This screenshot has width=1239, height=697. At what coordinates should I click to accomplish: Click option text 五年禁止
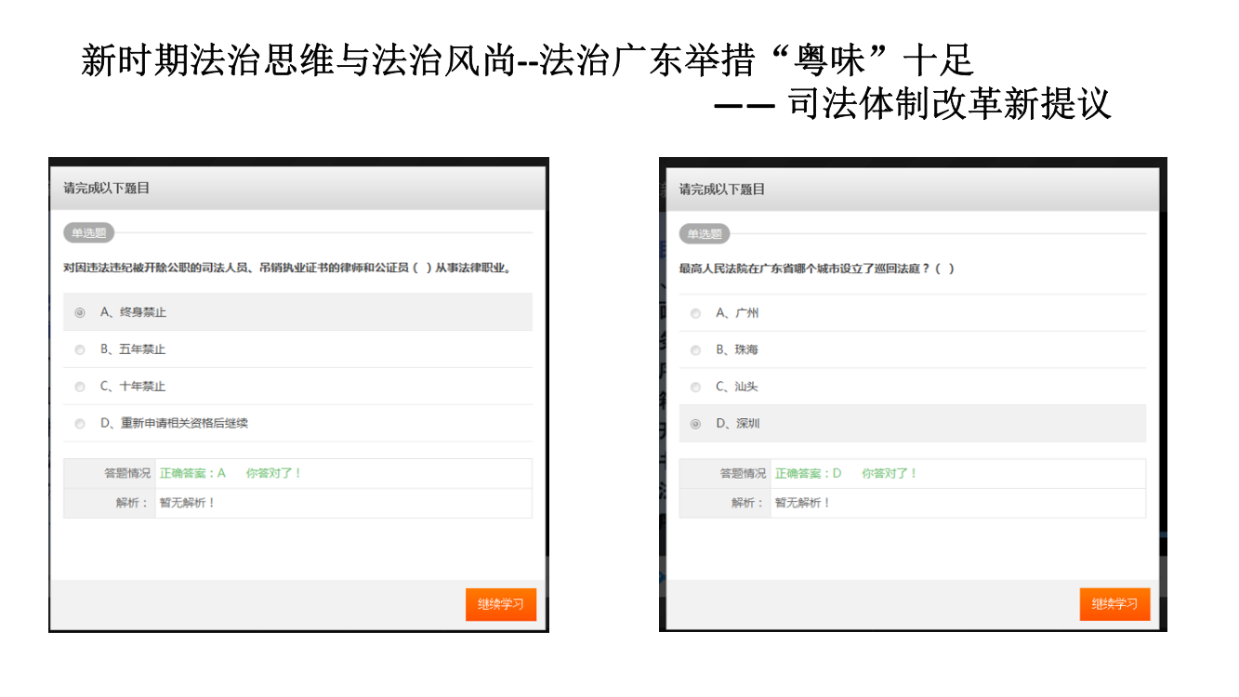pyautogui.click(x=143, y=349)
